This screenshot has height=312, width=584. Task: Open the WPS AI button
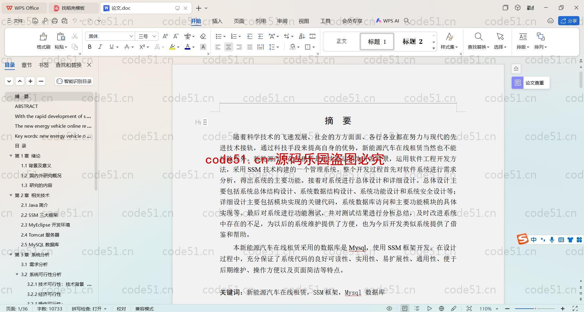387,21
